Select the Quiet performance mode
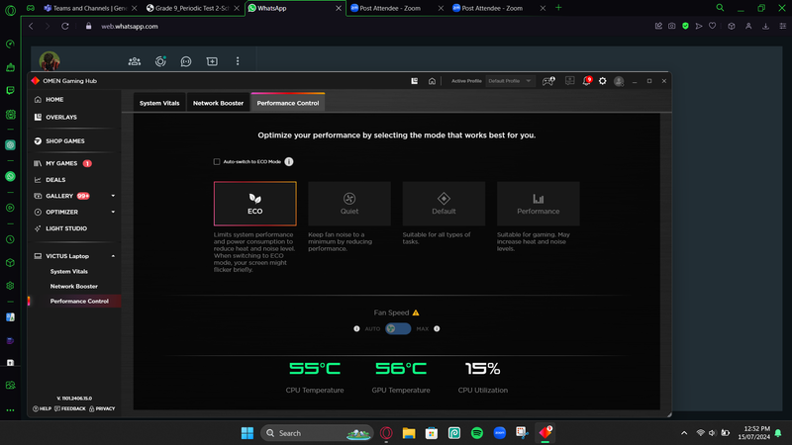The height and width of the screenshot is (445, 792). [349, 204]
